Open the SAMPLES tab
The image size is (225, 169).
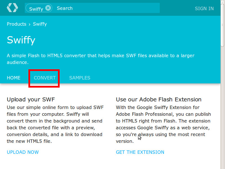pos(80,78)
